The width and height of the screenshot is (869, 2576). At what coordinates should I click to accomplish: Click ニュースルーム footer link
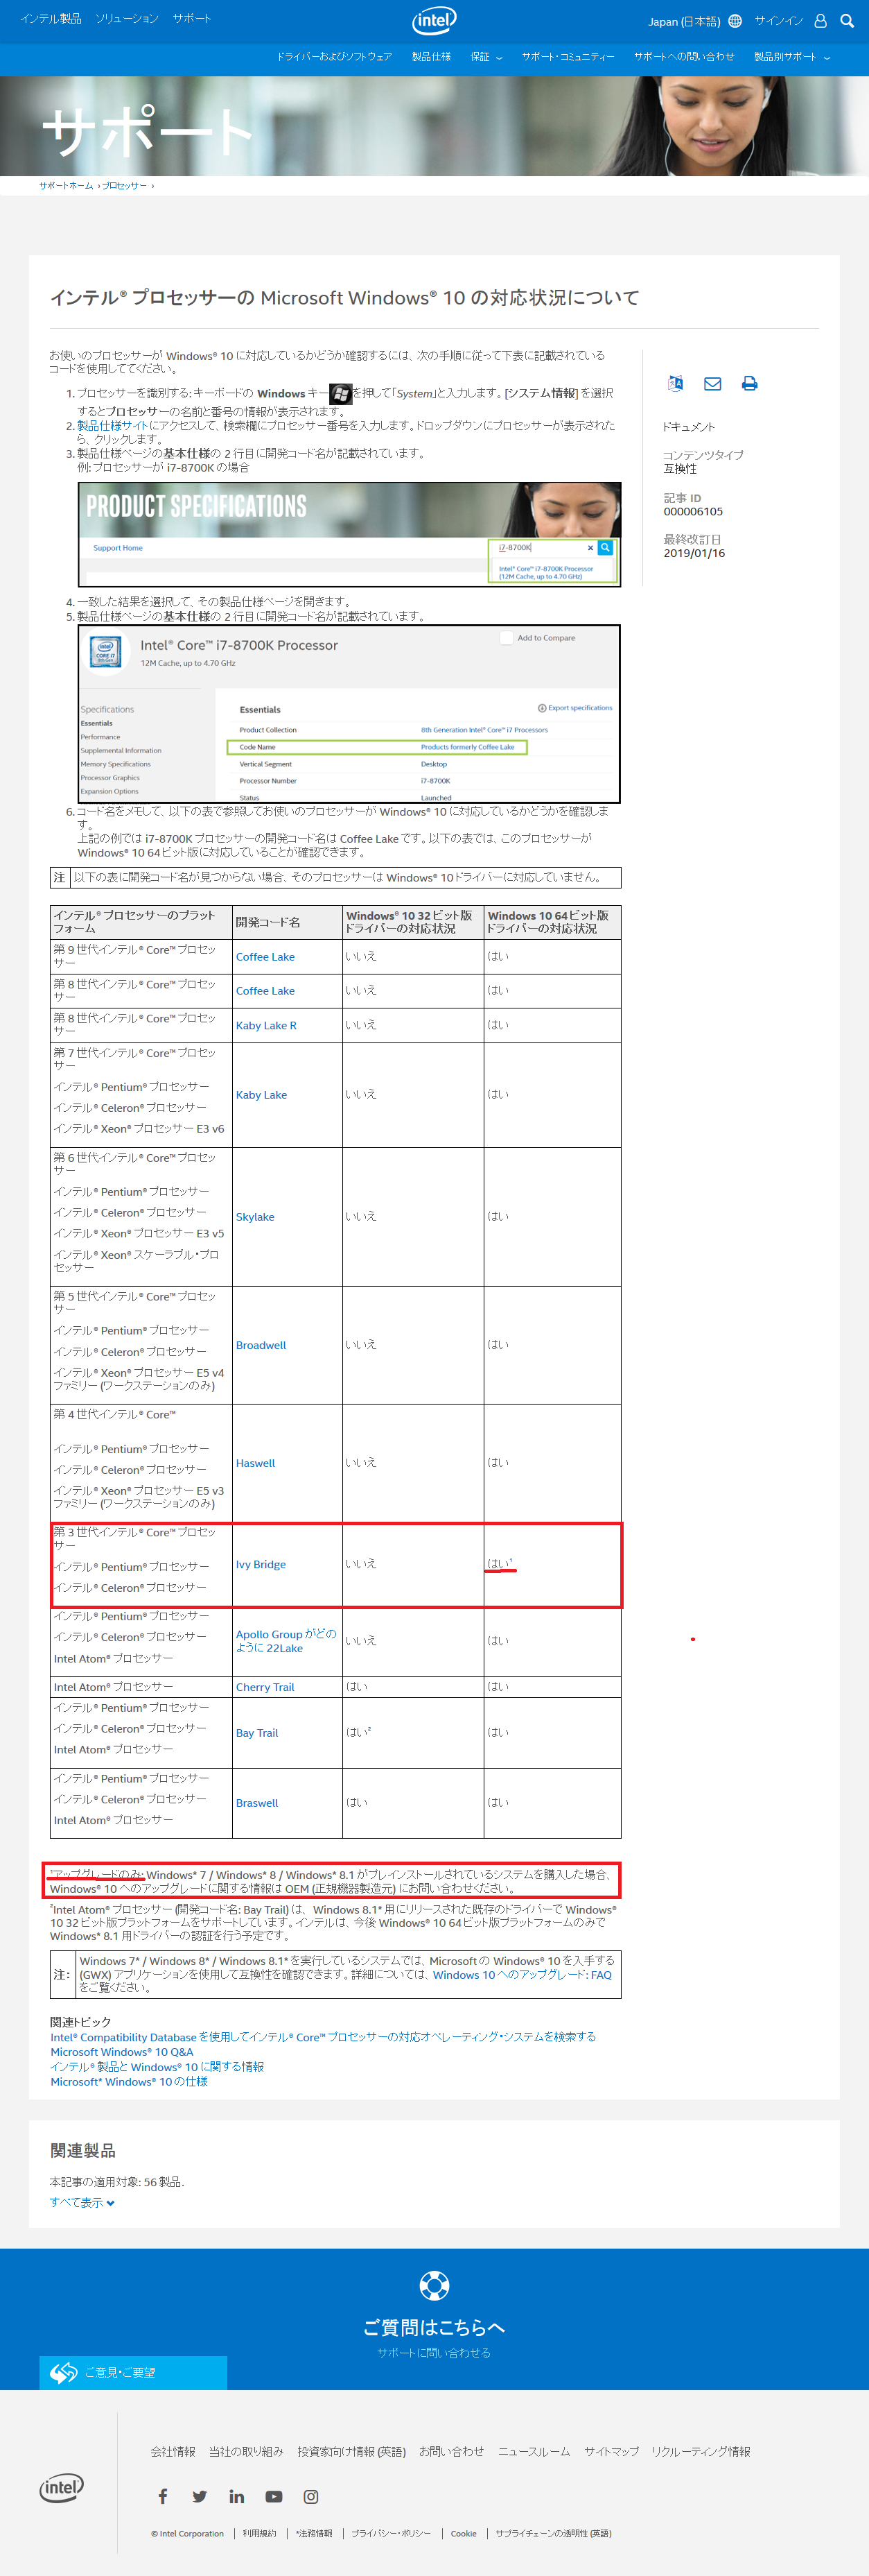(534, 2451)
